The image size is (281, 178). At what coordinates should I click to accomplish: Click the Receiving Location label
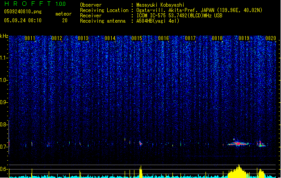[104, 10]
